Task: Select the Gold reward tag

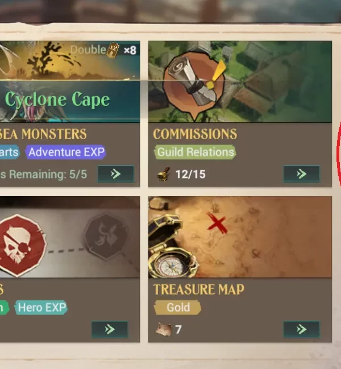Action: (x=178, y=308)
